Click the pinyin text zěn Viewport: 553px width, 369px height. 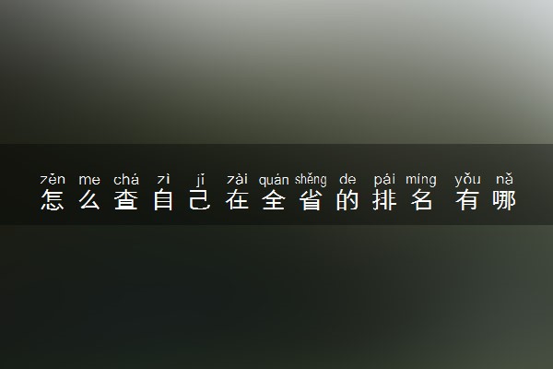(53, 179)
